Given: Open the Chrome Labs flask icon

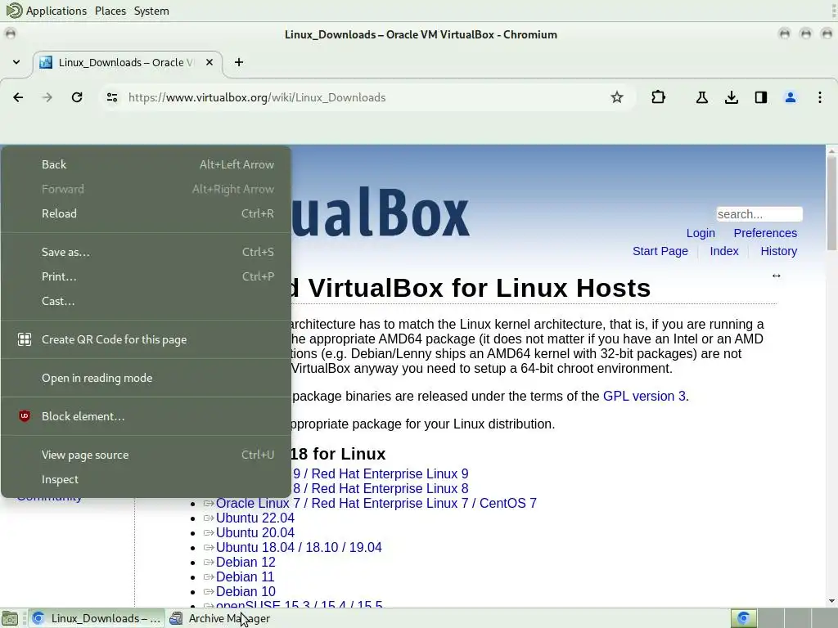Looking at the screenshot, I should (701, 97).
